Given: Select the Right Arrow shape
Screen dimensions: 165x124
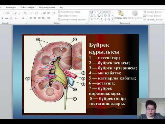Looking at the screenshot, I should pyautogui.click(x=102, y=16).
